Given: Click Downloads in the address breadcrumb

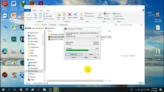Looking at the screenshot, I should 53,25.
